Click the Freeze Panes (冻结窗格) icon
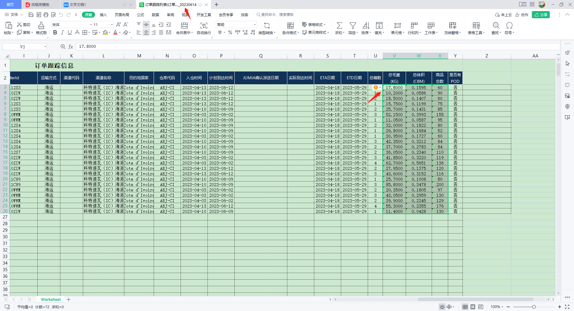574x311 pixels. pos(453,26)
